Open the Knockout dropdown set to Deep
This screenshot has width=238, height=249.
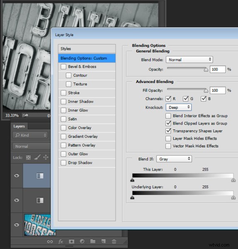[x=179, y=107]
